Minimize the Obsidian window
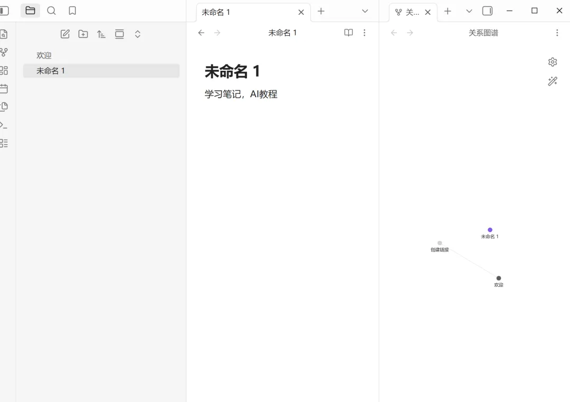Viewport: 570px width, 402px height. click(510, 11)
